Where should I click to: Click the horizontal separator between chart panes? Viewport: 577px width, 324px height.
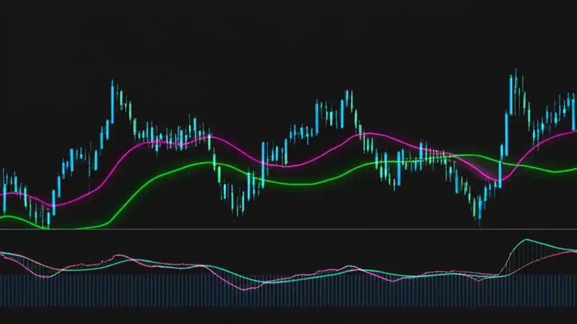click(x=288, y=229)
